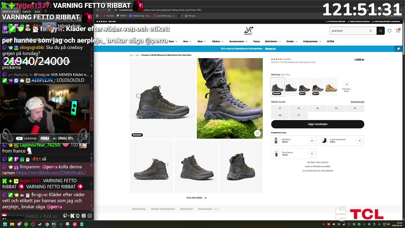Click the RVRC logo in the site header

(x=249, y=31)
